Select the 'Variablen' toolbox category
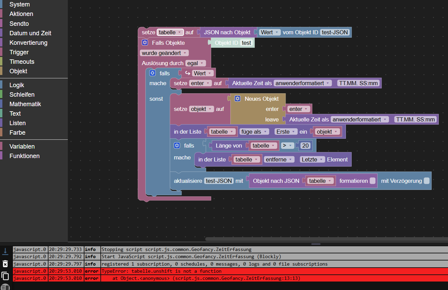Image resolution: width=448 pixels, height=290 pixels. tap(22, 147)
